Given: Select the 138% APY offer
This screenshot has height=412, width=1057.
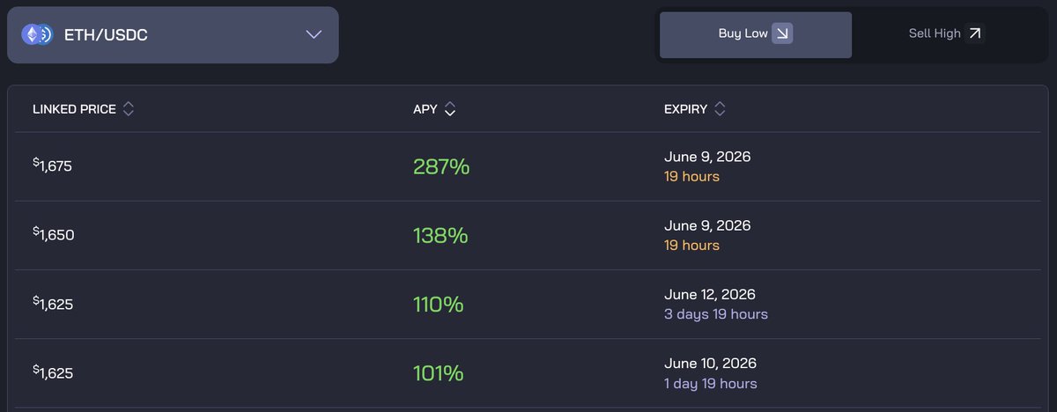Looking at the screenshot, I should tap(440, 235).
